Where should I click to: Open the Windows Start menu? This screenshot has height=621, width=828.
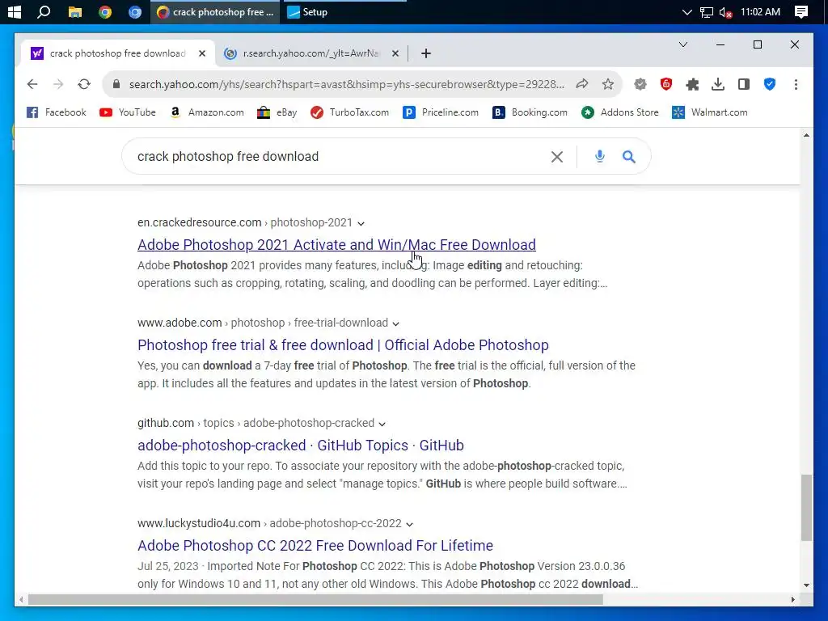tap(15, 11)
